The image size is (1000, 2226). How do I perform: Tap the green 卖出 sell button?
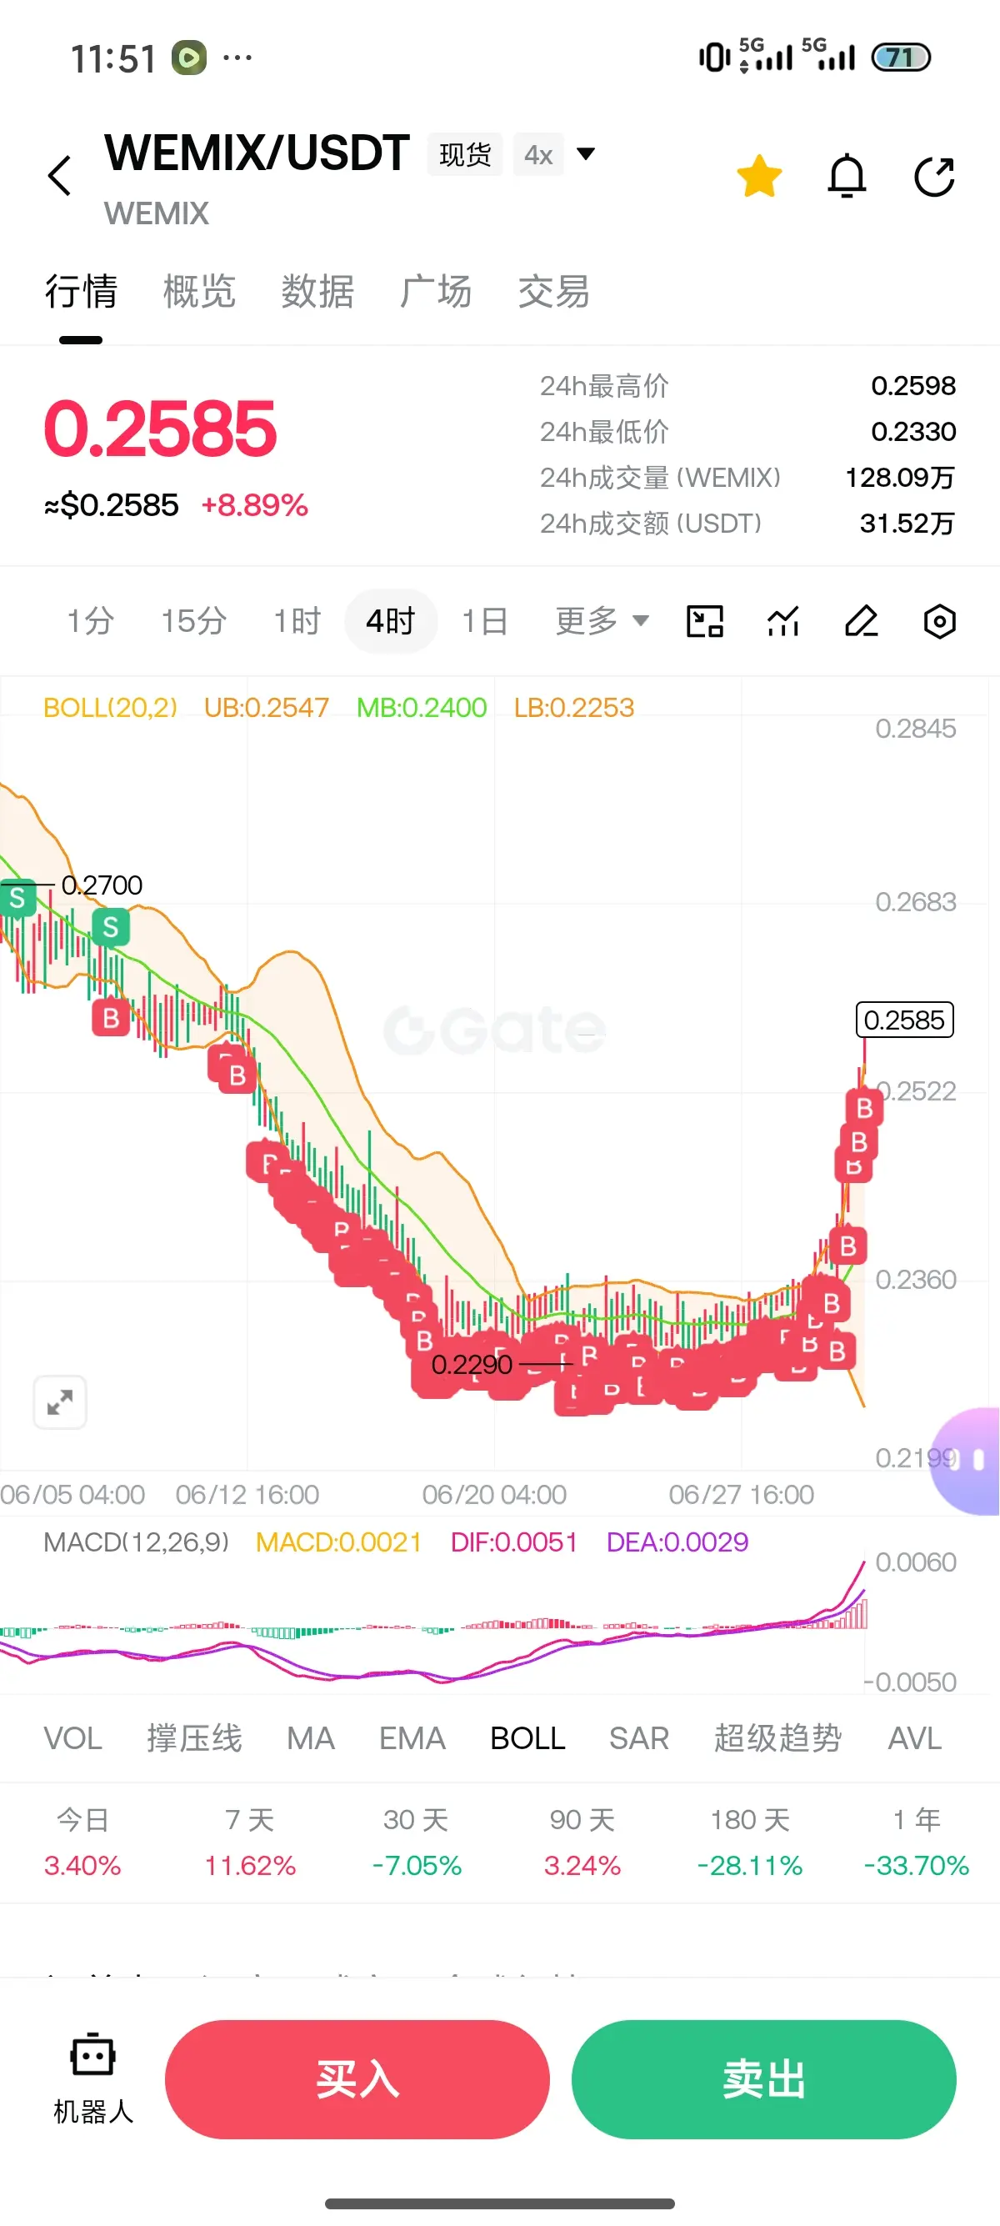pos(763,2078)
